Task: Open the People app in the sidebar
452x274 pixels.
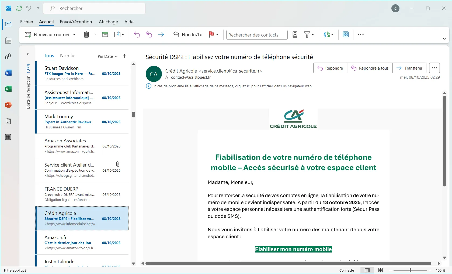Action: click(x=8, y=56)
